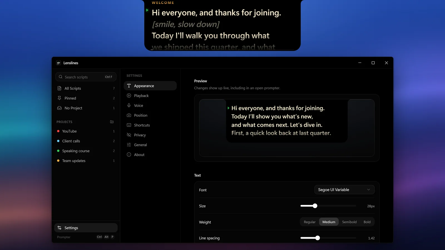The height and width of the screenshot is (250, 445).
Task: Add a new project folder icon
Action: point(112,122)
